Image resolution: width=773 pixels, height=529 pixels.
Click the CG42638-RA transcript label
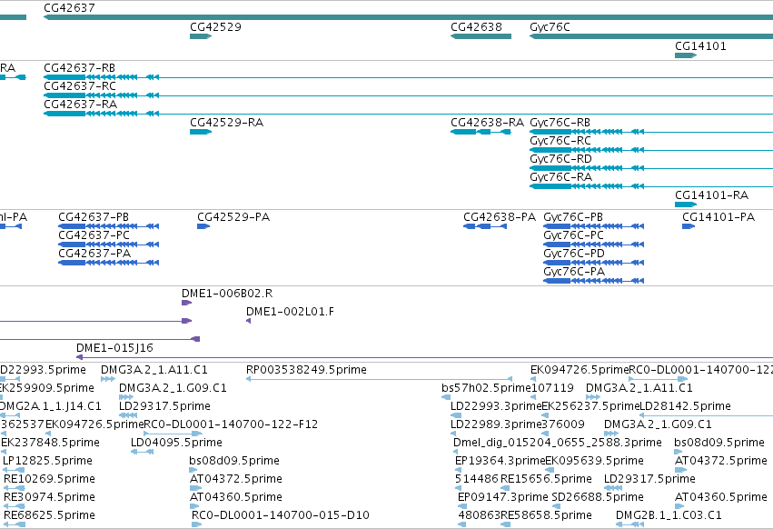pyautogui.click(x=487, y=123)
